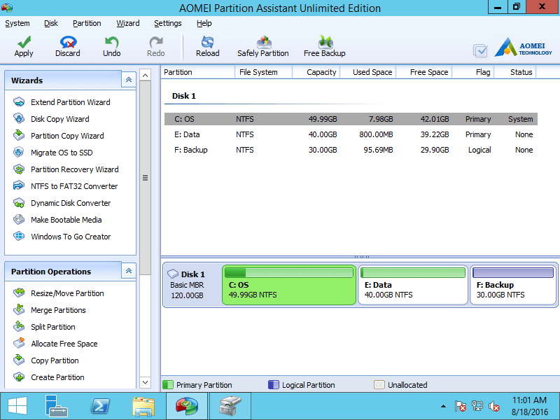Click the Apply checkmark toolbar icon

[x=24, y=43]
